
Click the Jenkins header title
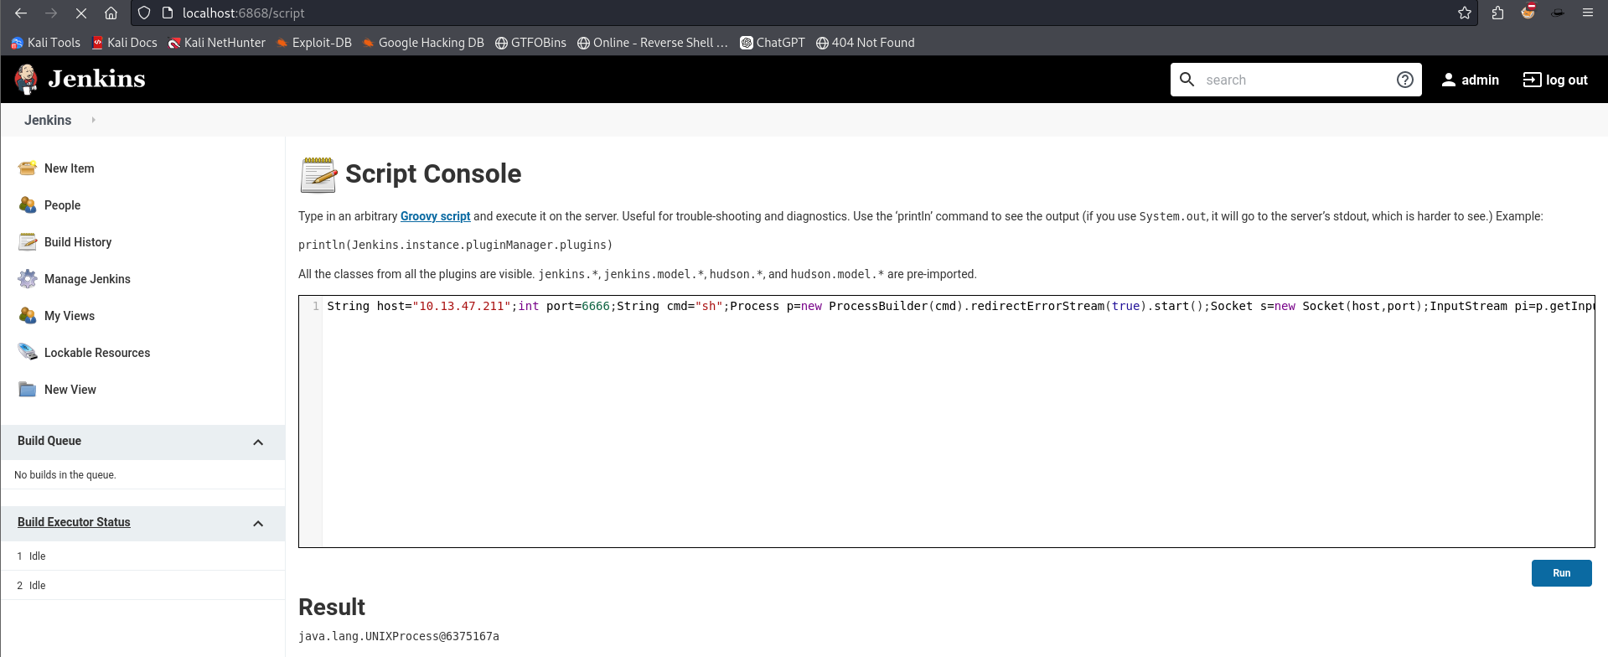tap(96, 79)
